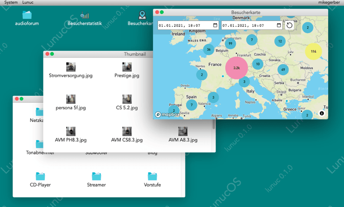The height and width of the screenshot is (207, 344).
Task: Select the yellow 114 visitor cluster
Action: 313,51
